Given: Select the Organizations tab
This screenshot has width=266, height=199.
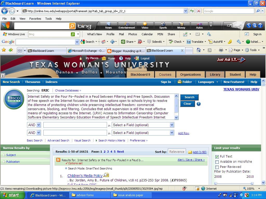Looking at the screenshot, I should coord(190,74).
